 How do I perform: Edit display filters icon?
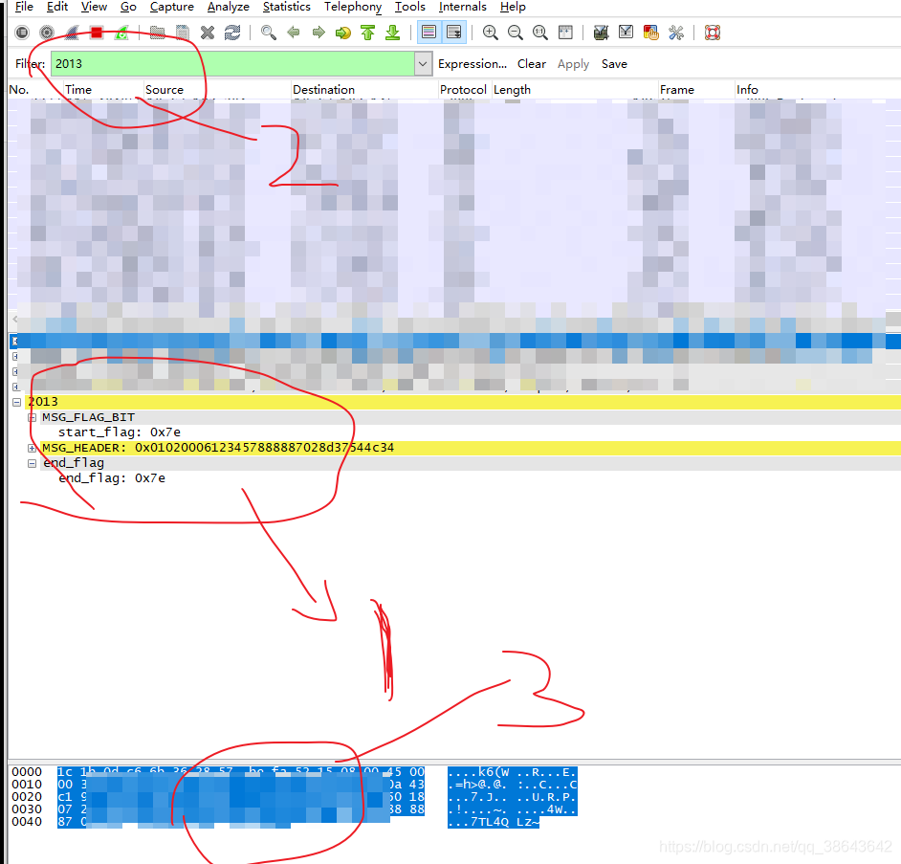tap(626, 33)
